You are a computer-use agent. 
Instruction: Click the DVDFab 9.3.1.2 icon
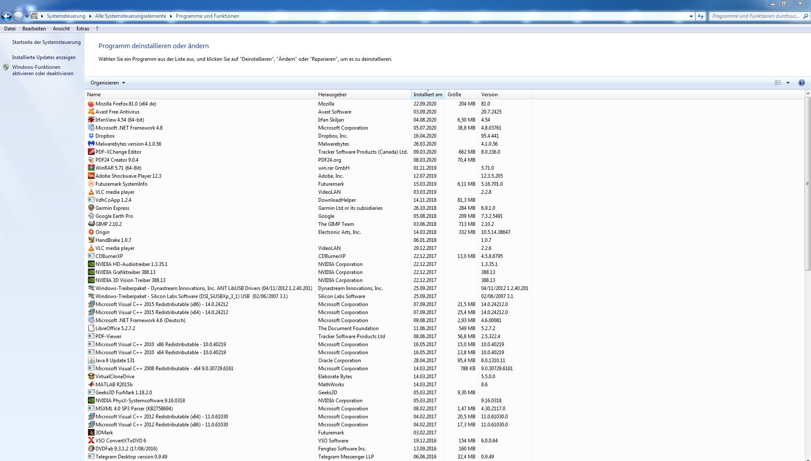click(91, 449)
